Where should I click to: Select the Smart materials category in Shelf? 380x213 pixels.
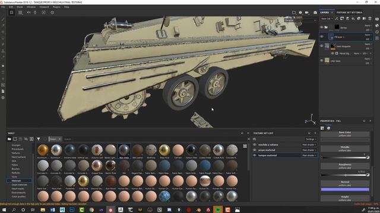pyautogui.click(x=20, y=185)
